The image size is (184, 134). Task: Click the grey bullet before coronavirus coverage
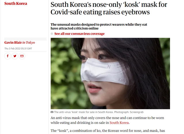pos(52,34)
